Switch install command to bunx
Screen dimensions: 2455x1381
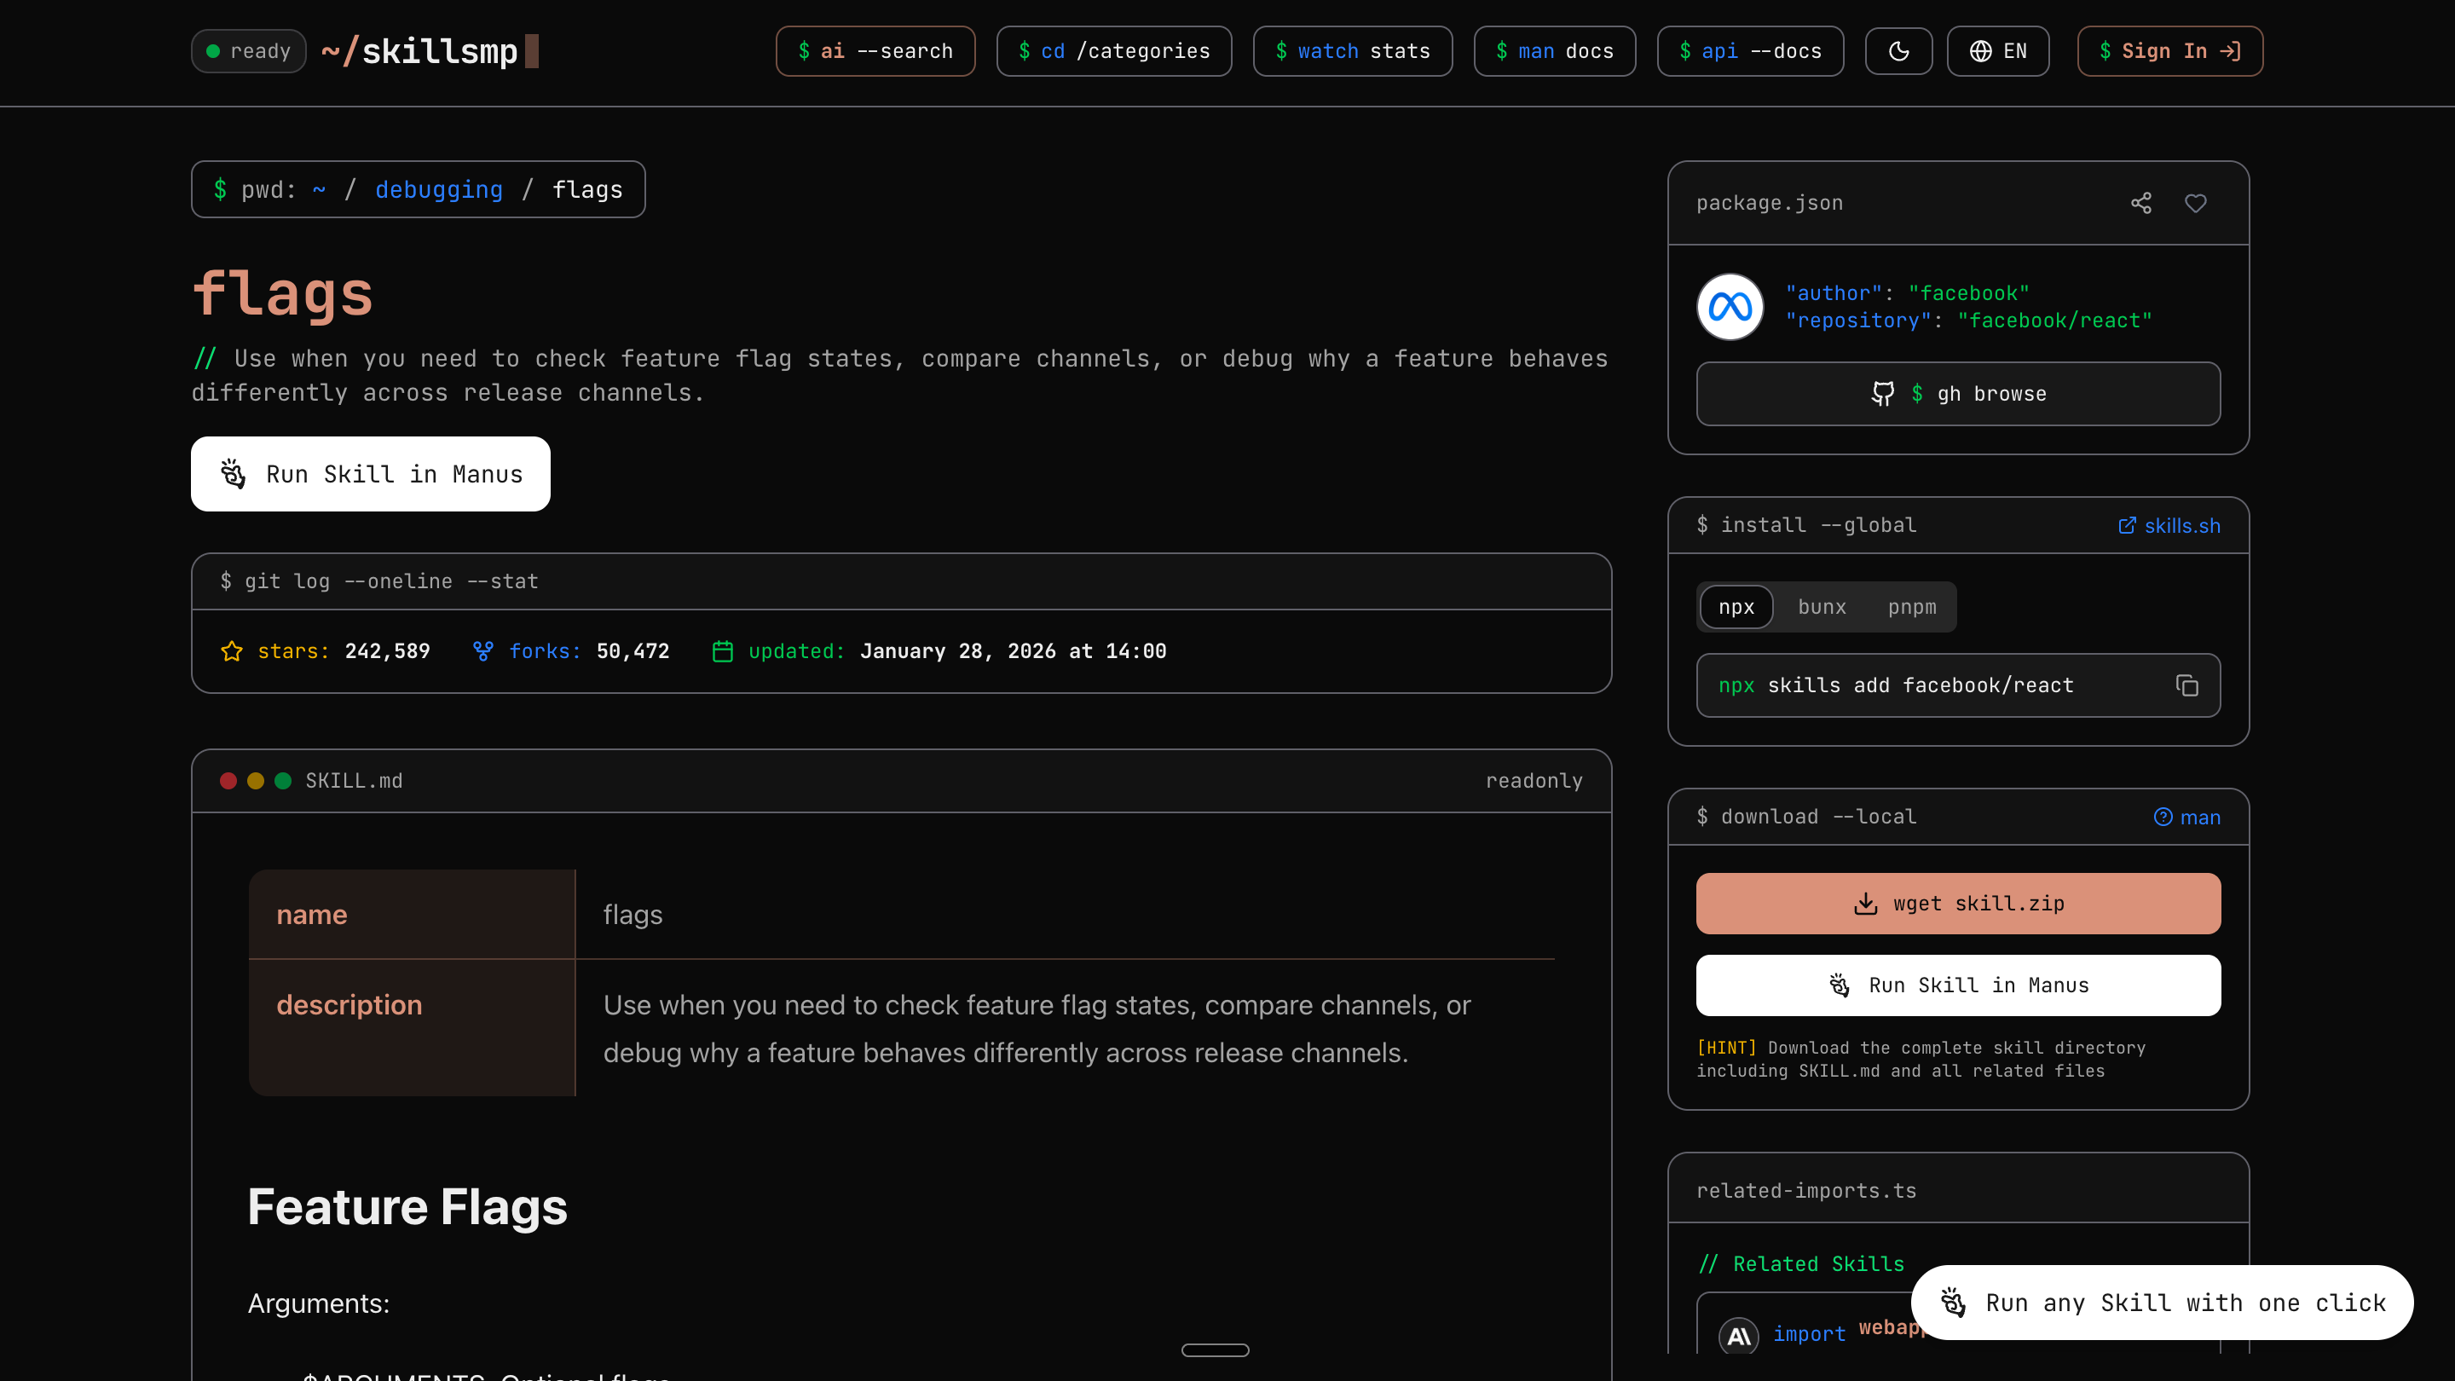(1822, 607)
